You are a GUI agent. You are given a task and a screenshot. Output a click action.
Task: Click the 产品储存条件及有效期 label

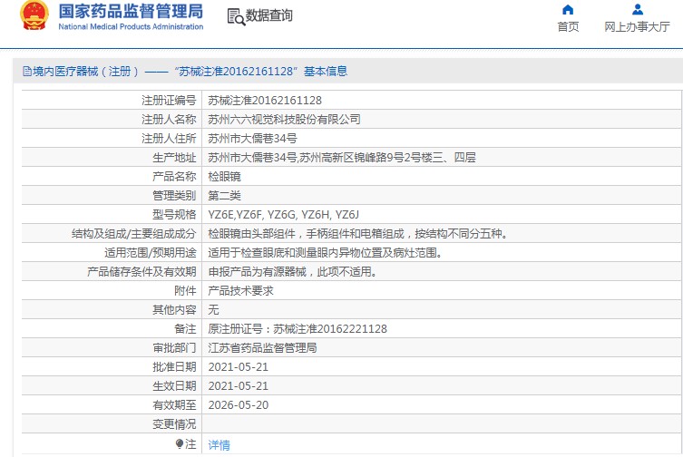coord(141,272)
